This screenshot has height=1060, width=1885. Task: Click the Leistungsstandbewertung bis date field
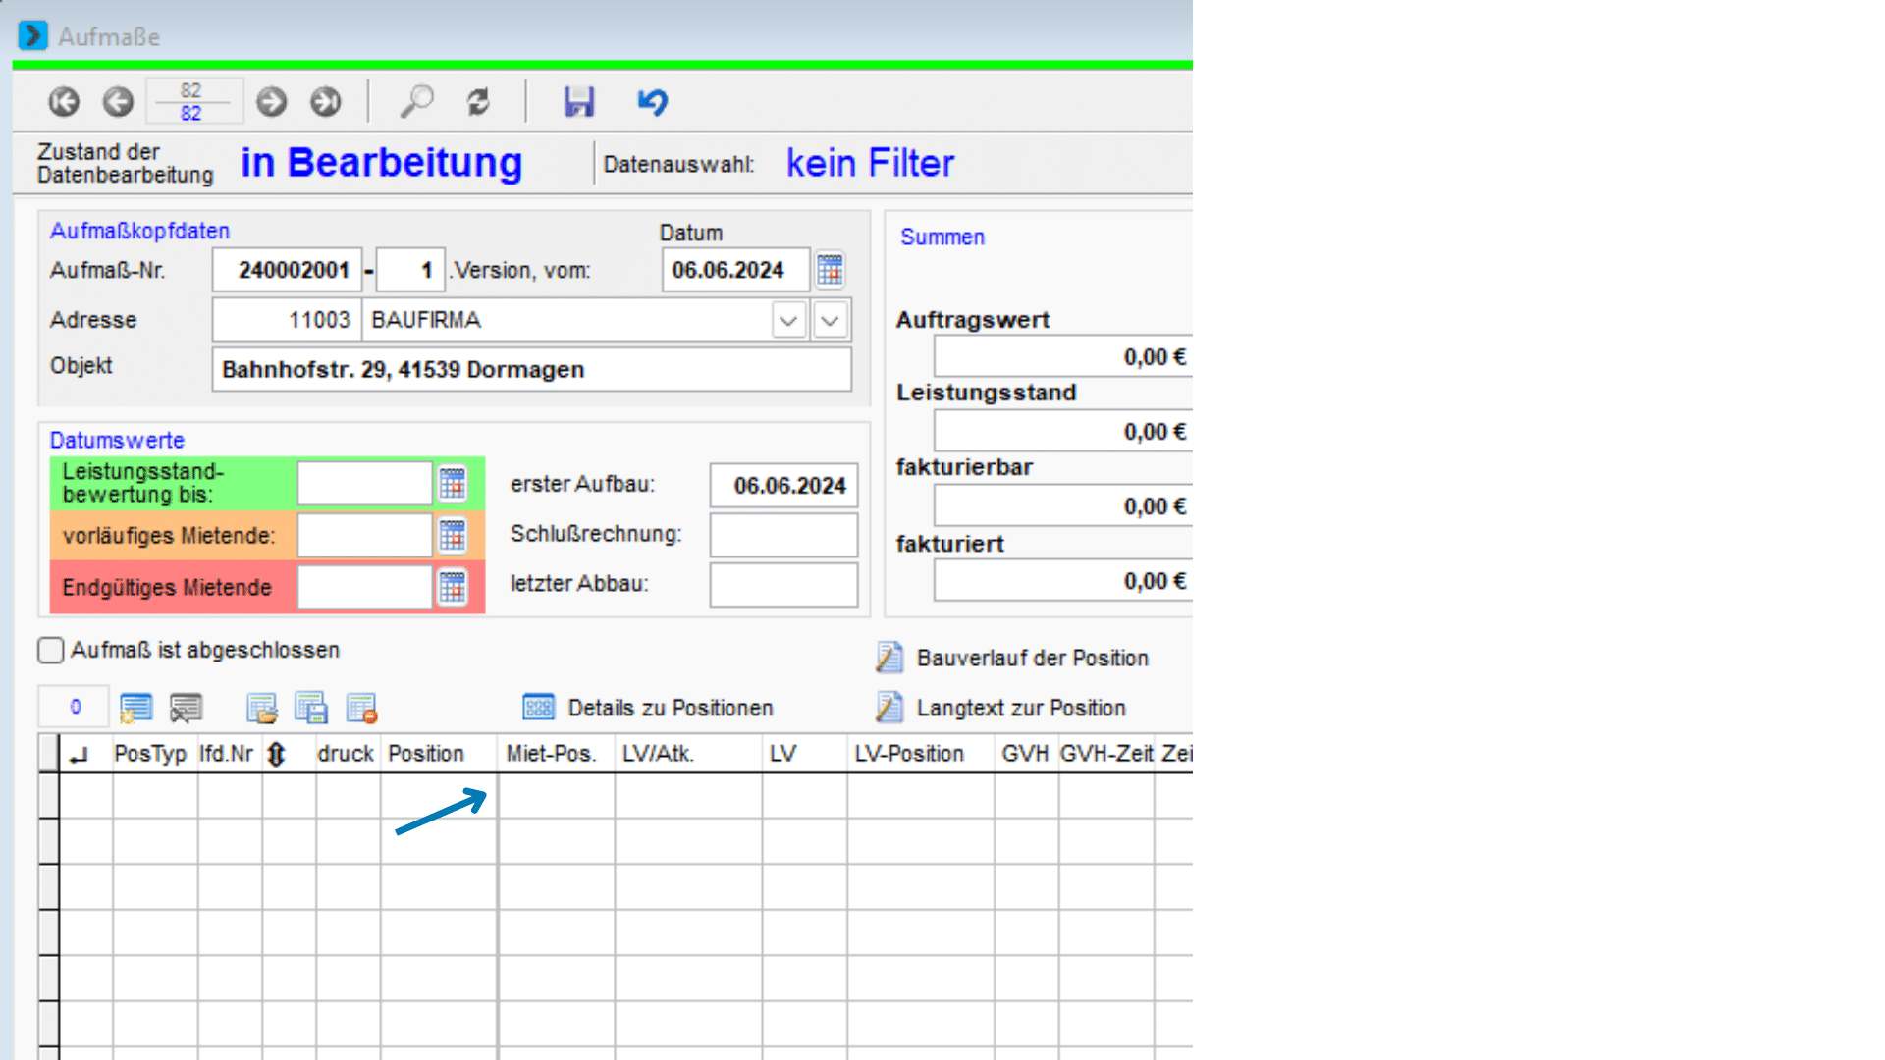365,483
